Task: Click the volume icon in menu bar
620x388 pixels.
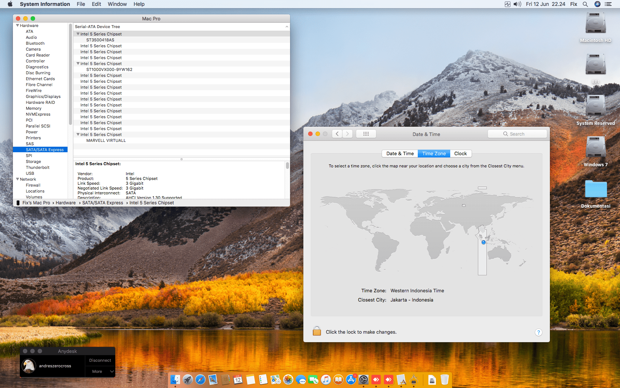Action: click(517, 4)
